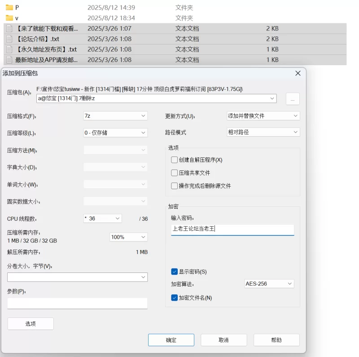
Task: Open the 更新方式 dropdown
Action: pos(263,116)
